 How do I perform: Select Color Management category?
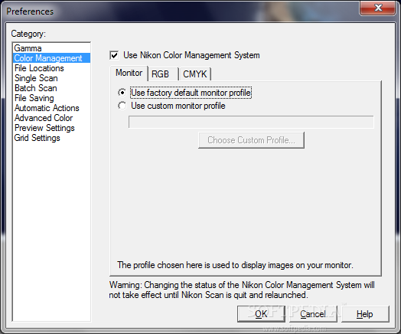(x=51, y=58)
